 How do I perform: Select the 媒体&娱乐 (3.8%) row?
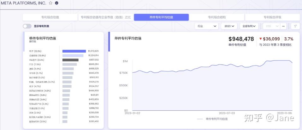click(64, 95)
